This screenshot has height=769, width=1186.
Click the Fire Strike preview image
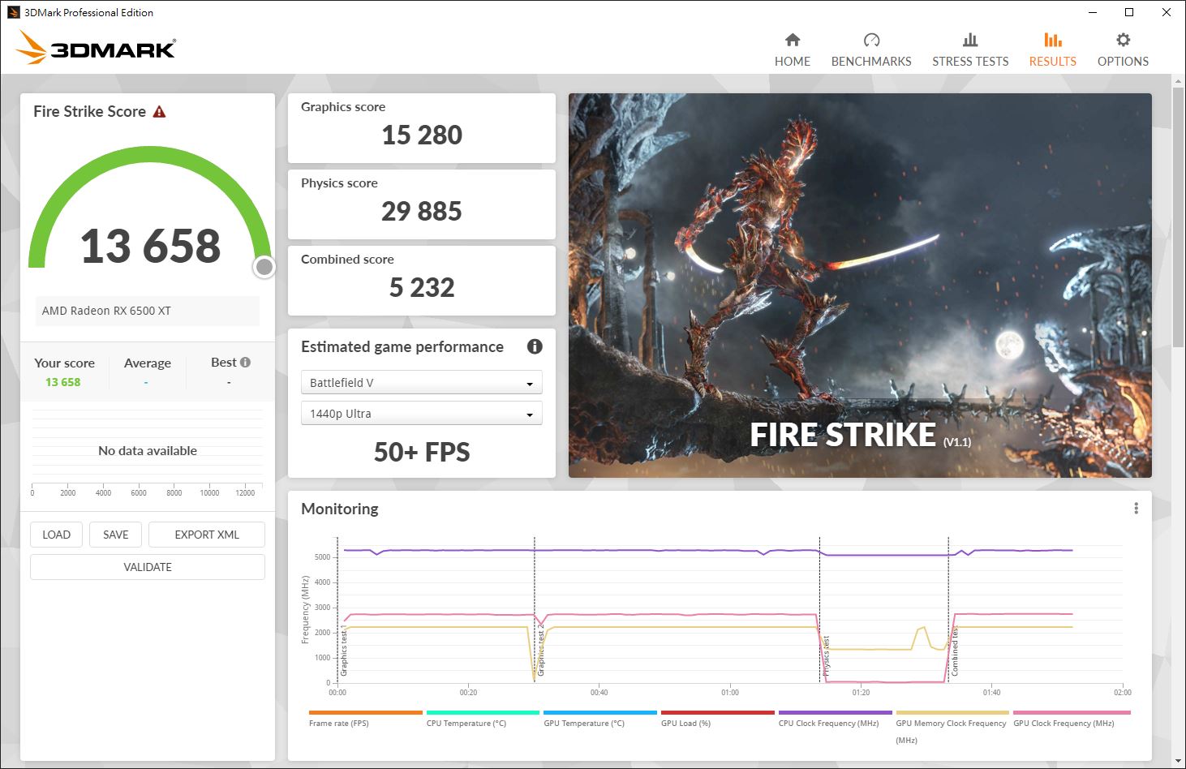click(860, 286)
